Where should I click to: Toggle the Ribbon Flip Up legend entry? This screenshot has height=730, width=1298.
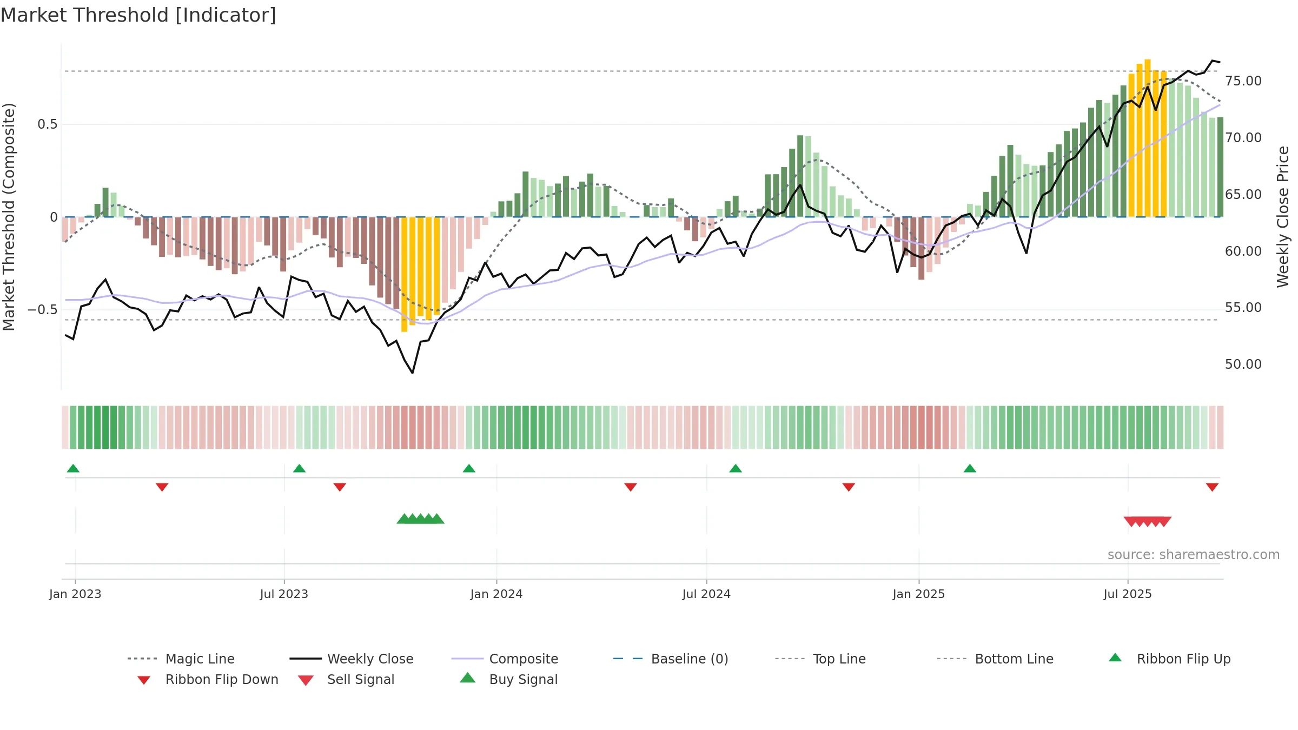pos(1169,659)
